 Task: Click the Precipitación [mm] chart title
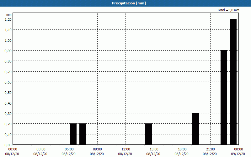click(129, 3)
